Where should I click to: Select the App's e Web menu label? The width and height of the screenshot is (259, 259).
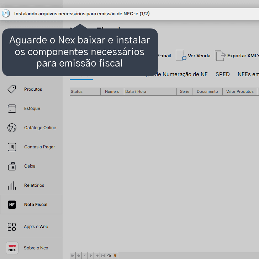point(36,227)
